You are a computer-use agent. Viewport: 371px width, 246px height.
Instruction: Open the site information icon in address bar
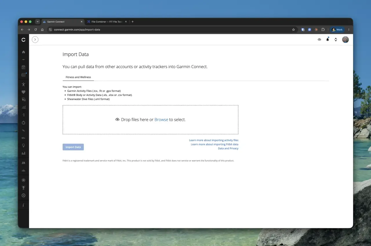[x=50, y=30]
